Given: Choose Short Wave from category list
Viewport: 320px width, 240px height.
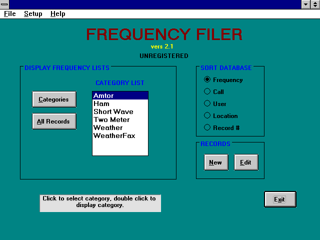Looking at the screenshot, I should 120,112.
